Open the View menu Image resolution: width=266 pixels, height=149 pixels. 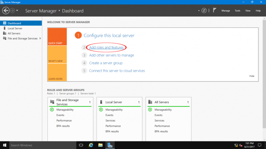click(x=248, y=11)
